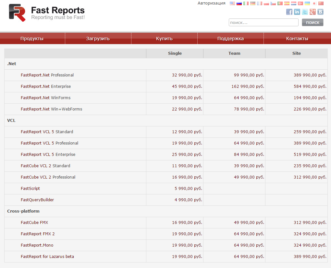Open the Загрузить menu
The width and height of the screenshot is (331, 268).
click(98, 39)
